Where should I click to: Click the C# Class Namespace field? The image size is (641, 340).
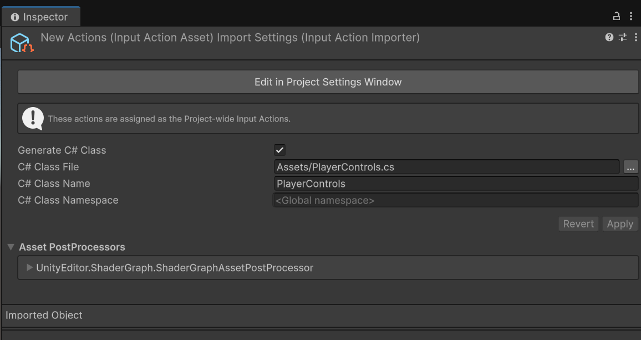[455, 200]
